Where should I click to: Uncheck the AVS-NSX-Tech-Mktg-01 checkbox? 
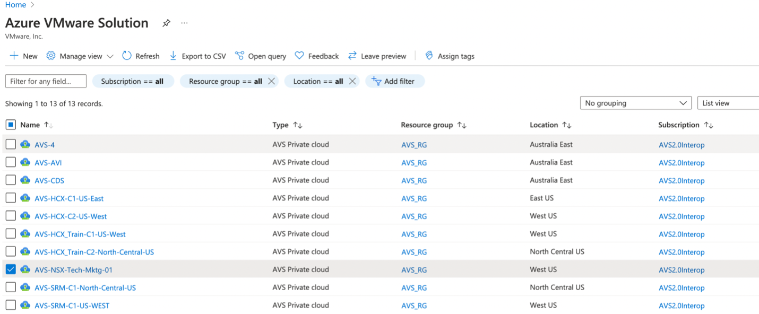pyautogui.click(x=11, y=269)
